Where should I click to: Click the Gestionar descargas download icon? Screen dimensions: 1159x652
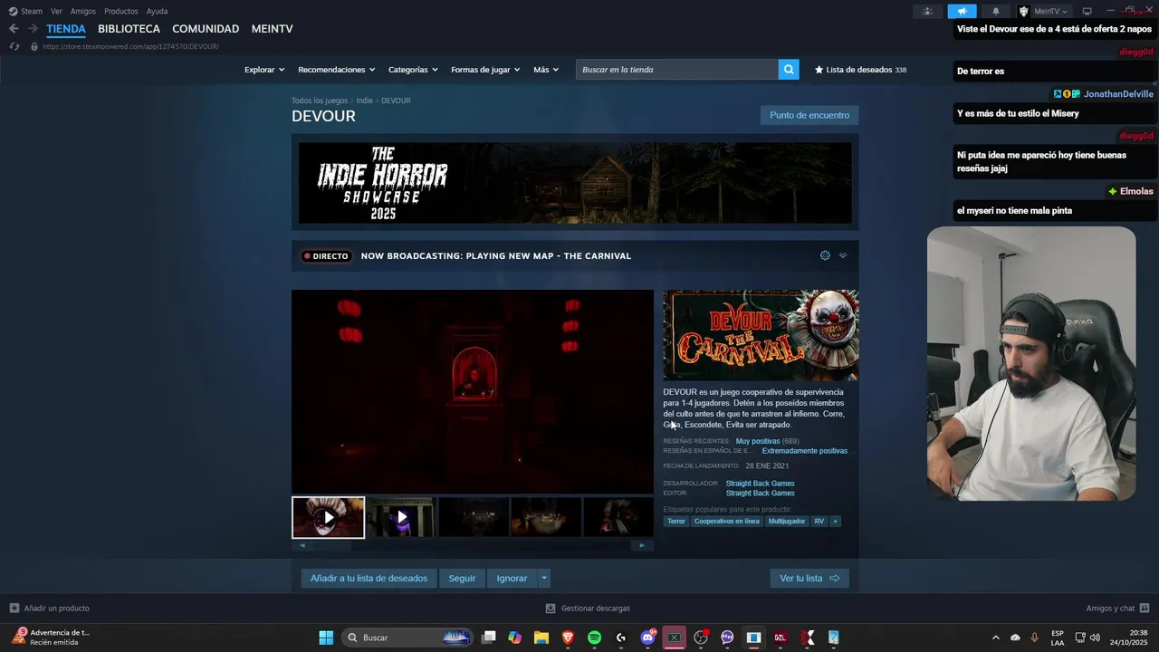tap(551, 609)
